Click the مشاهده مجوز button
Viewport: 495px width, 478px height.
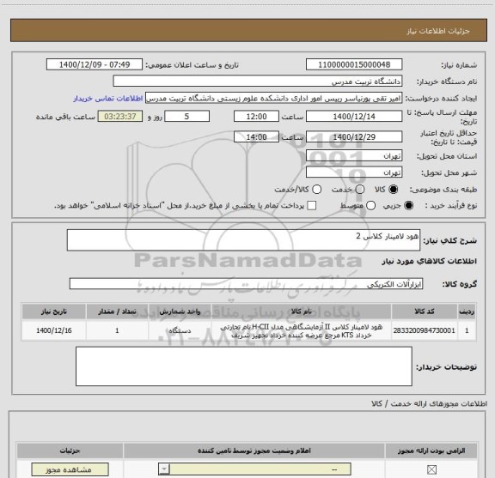[70, 469]
